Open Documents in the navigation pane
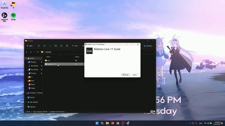The height and width of the screenshot is (126, 225). tap(34, 70)
